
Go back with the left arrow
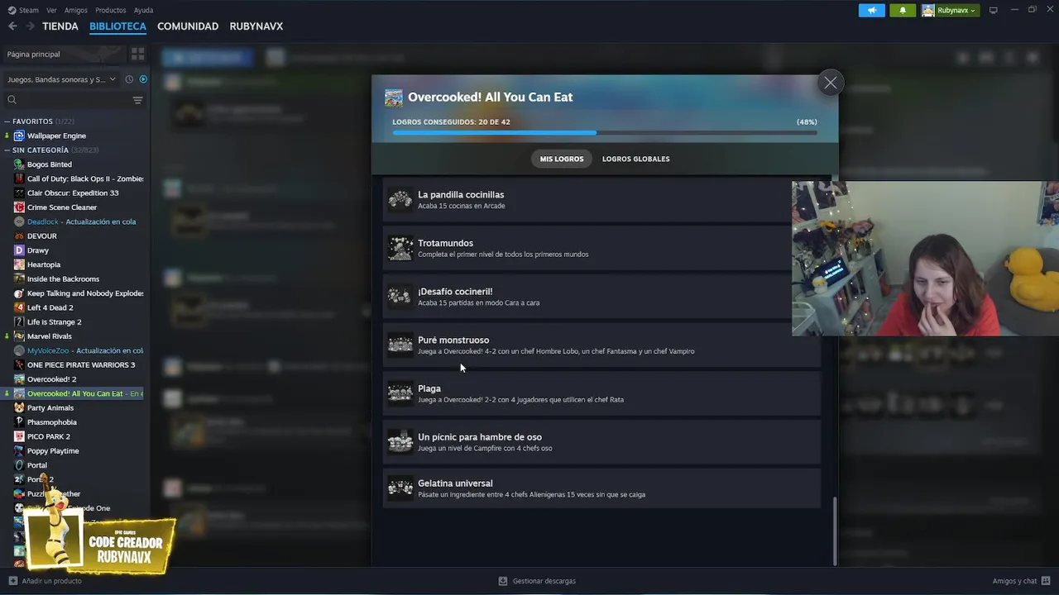[x=12, y=26]
